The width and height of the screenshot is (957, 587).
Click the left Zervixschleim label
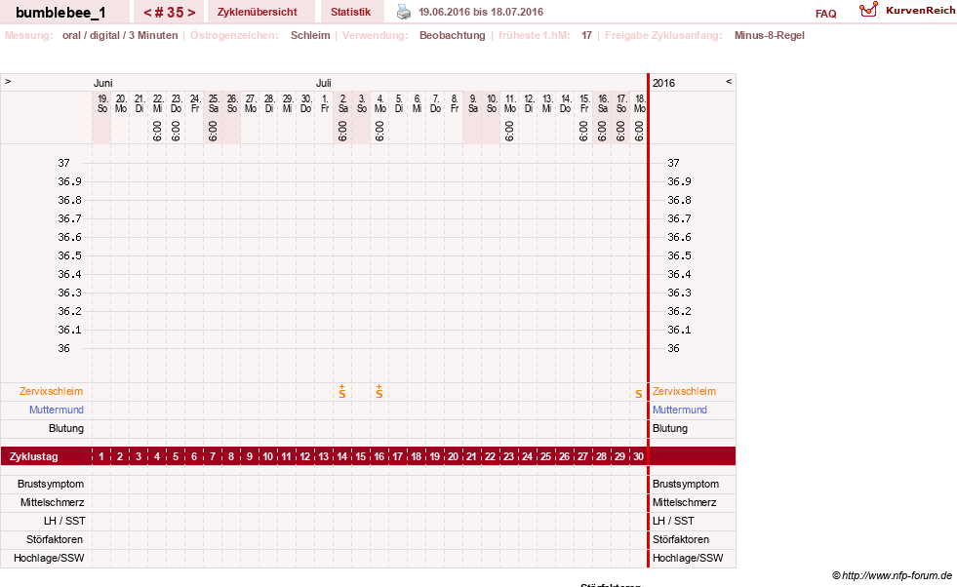[52, 391]
